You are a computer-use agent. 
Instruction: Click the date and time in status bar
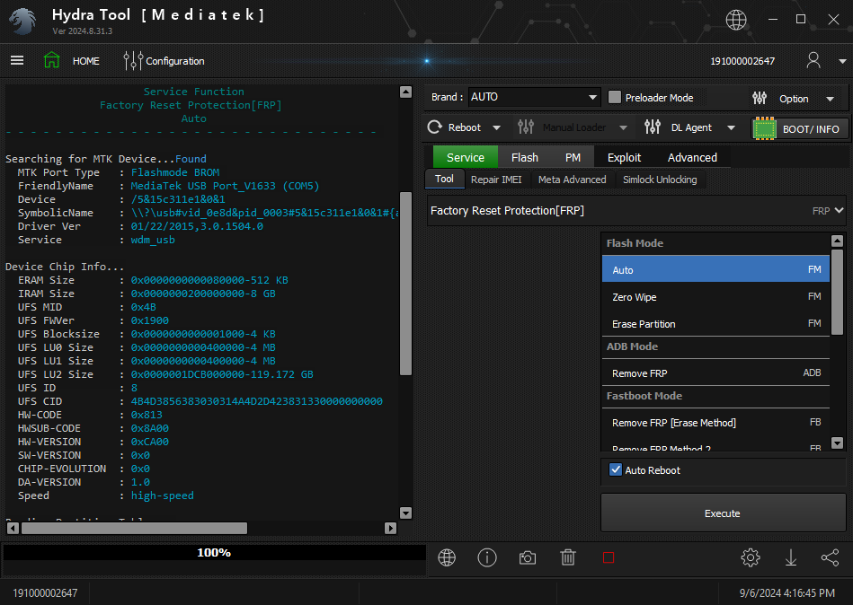pyautogui.click(x=787, y=592)
